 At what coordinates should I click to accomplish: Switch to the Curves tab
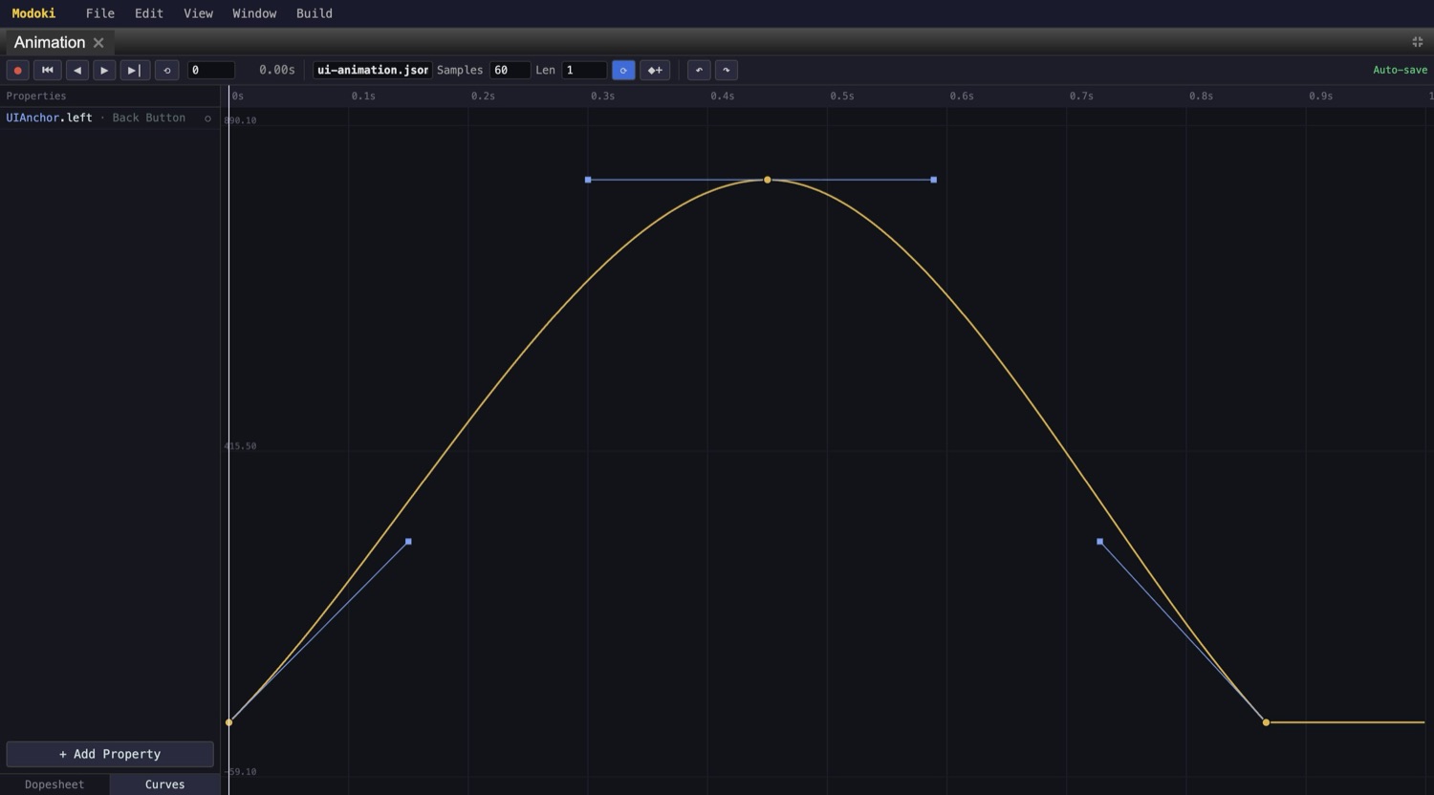164,784
